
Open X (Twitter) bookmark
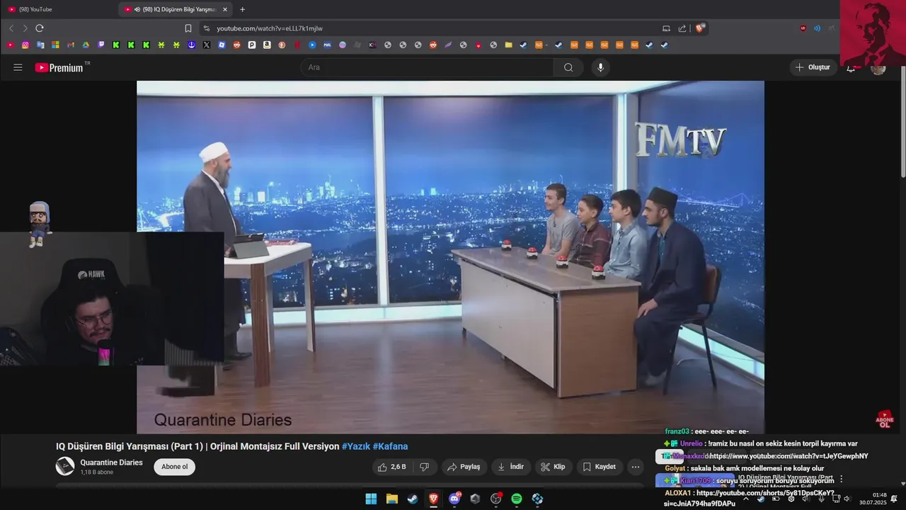(x=207, y=45)
